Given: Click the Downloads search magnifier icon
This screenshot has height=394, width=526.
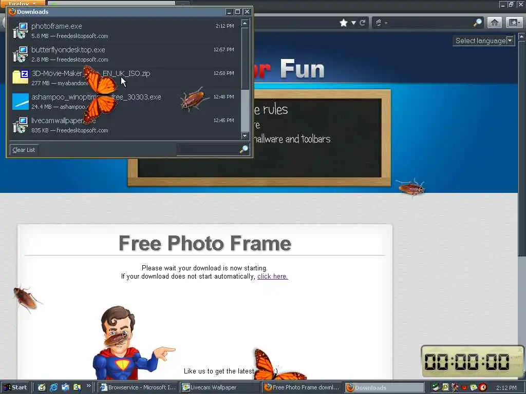Looking at the screenshot, I should tap(244, 149).
